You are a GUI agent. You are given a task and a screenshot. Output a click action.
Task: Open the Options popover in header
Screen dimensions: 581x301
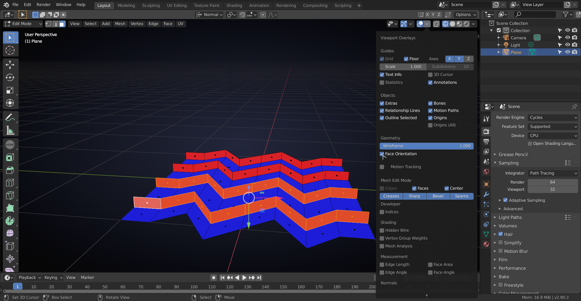click(x=465, y=15)
